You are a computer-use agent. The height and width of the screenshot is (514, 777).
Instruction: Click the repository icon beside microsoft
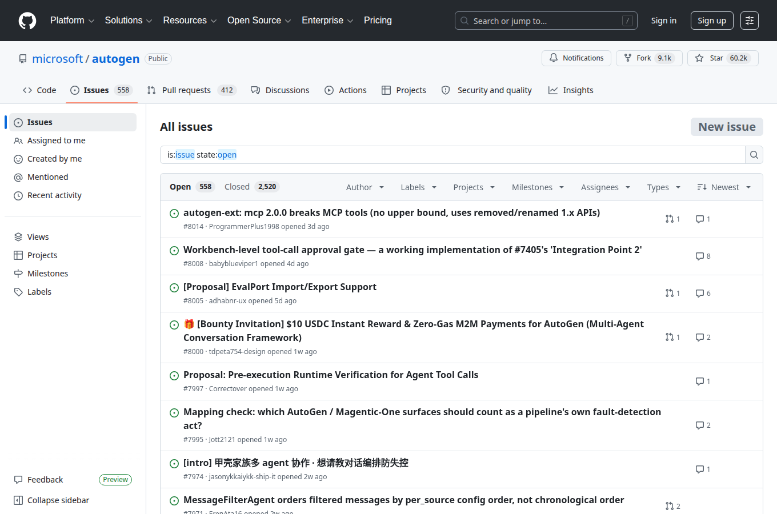click(x=23, y=59)
